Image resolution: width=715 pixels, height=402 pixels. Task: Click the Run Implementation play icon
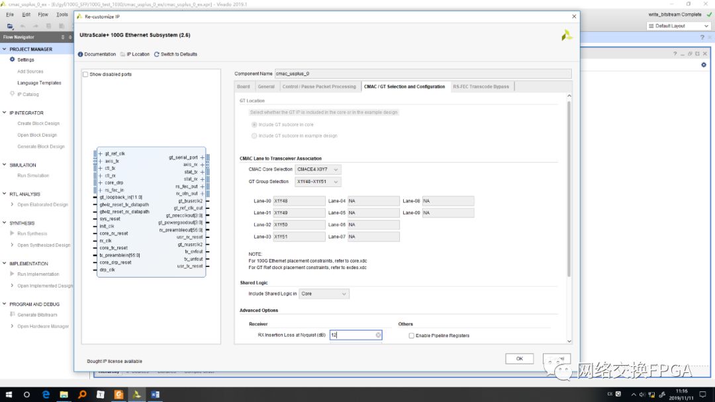pos(13,274)
